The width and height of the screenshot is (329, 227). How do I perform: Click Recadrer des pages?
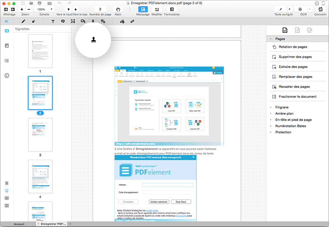297,87
